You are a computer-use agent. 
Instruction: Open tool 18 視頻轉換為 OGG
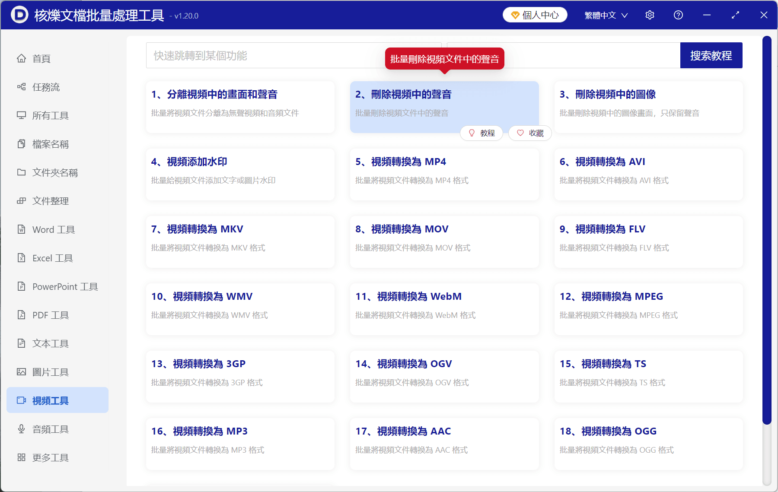pos(648,444)
